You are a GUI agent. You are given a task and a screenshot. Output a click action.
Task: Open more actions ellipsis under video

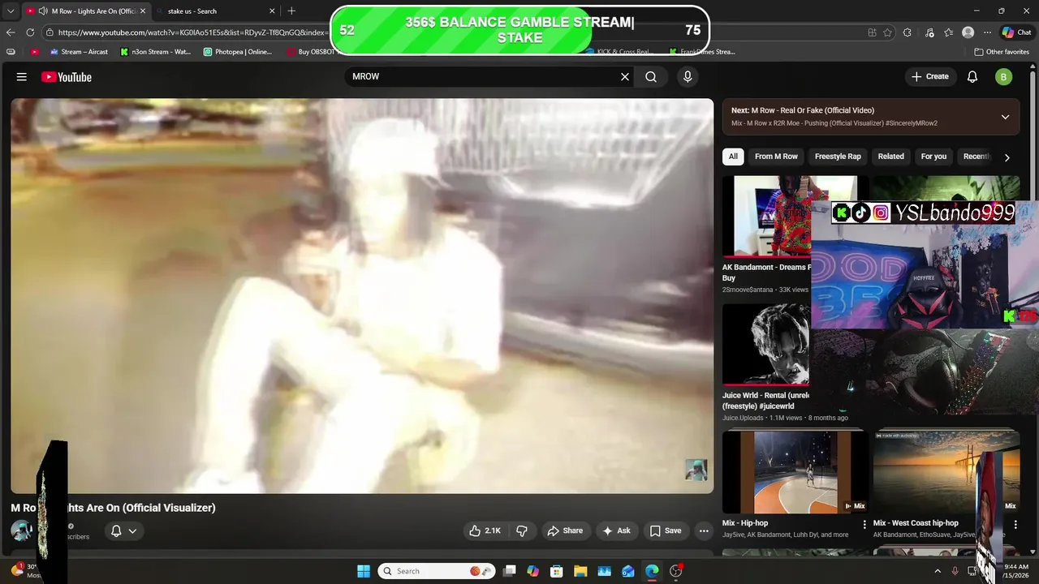coord(704,530)
